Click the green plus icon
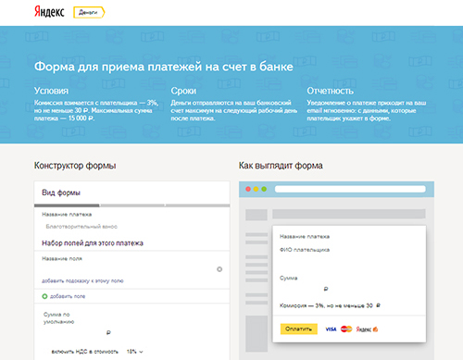The image size is (463, 360). coord(44,296)
